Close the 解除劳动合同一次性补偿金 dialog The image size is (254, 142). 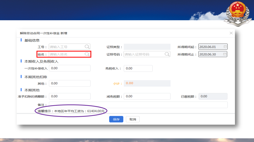231,33
